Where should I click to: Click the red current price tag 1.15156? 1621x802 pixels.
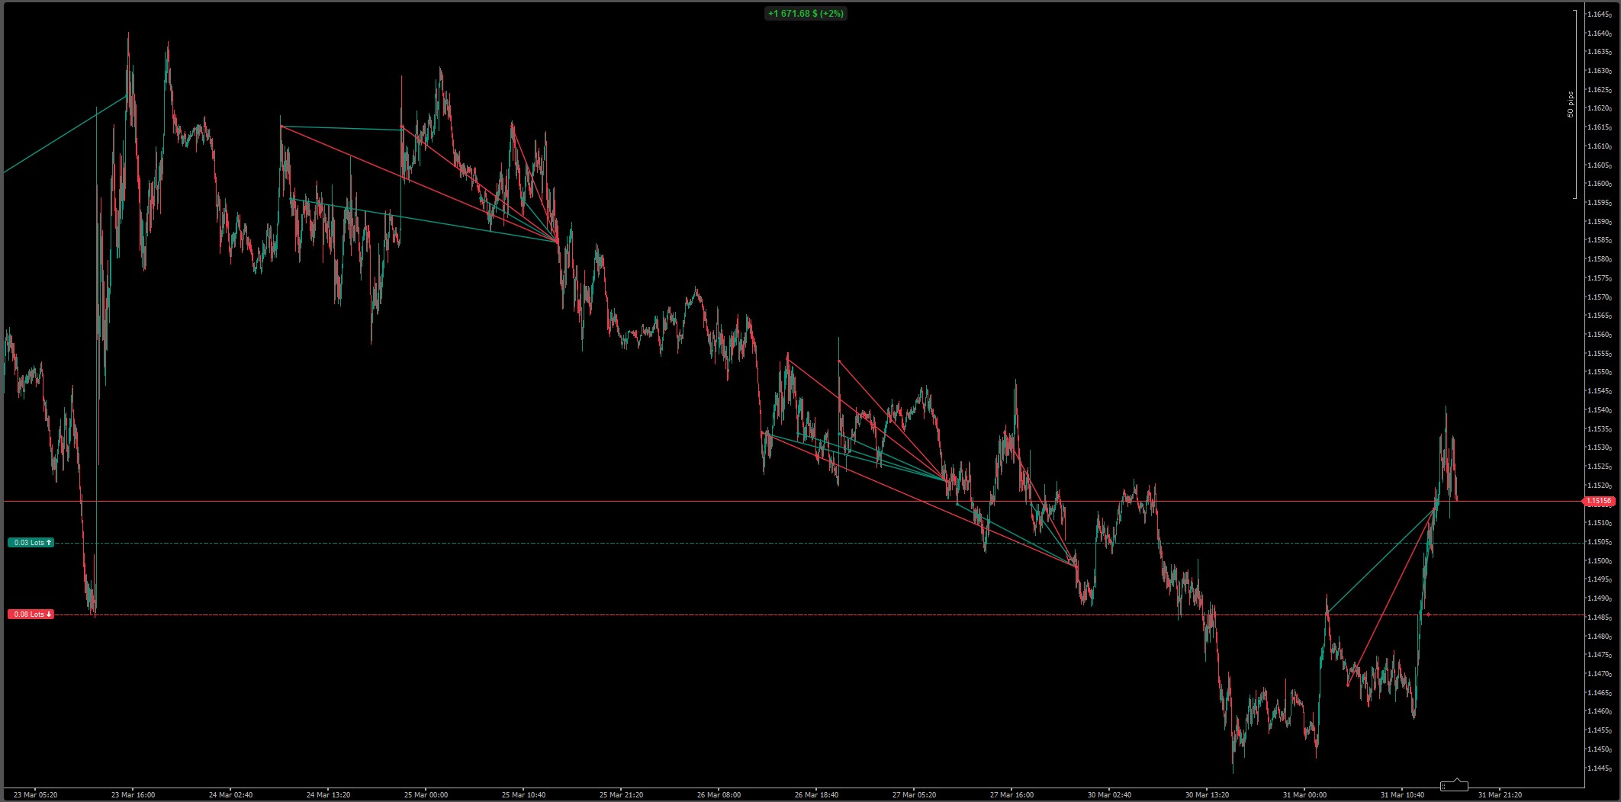coord(1599,502)
